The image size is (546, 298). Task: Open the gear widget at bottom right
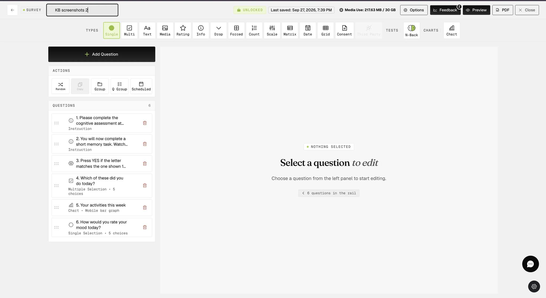pyautogui.click(x=534, y=286)
